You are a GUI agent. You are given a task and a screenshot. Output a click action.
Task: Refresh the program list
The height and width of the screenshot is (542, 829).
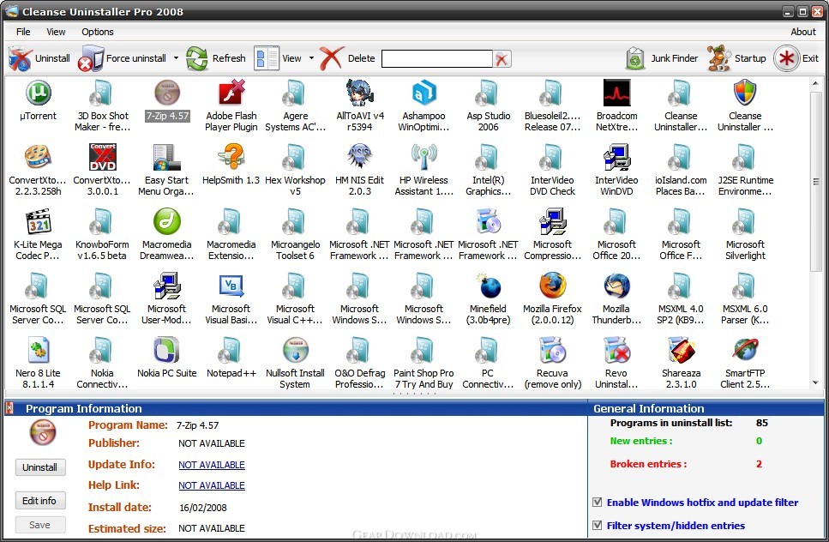[216, 58]
